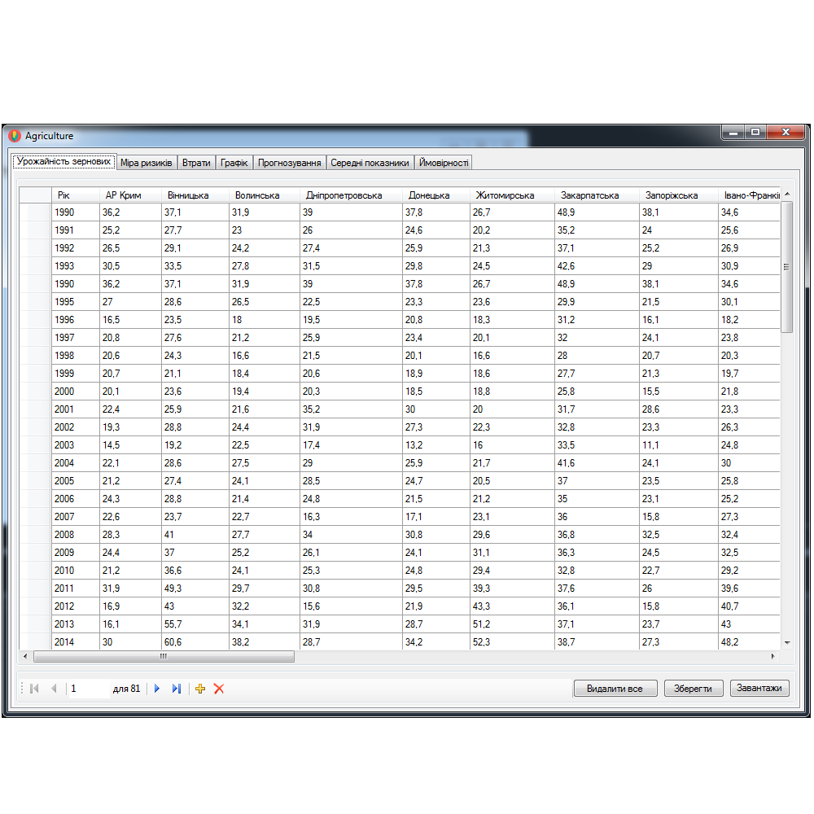
Task: Switch to the Графік tab
Action: tap(234, 163)
